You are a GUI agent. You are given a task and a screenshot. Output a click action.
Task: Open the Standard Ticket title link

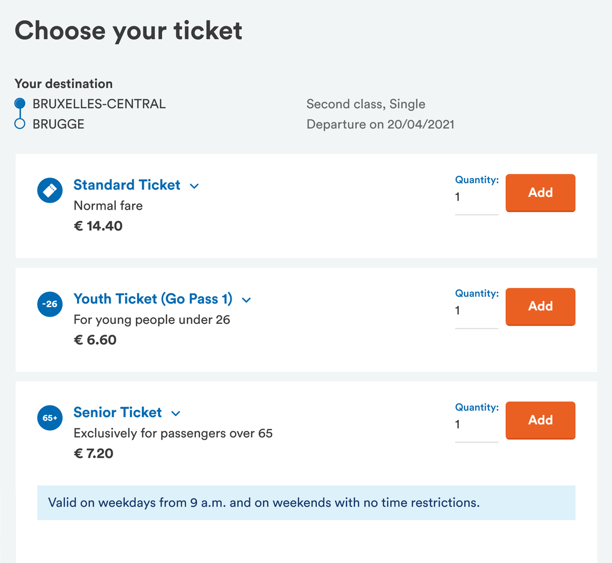(127, 185)
